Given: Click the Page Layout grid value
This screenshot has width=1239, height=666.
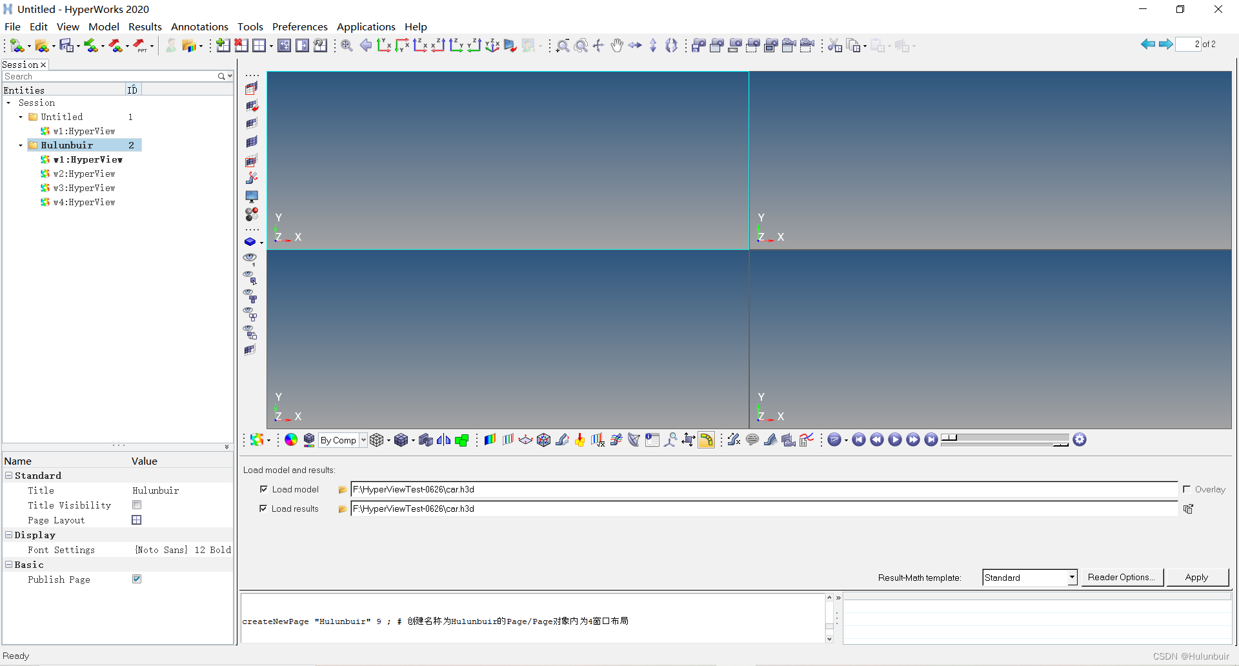Looking at the screenshot, I should click(x=137, y=520).
